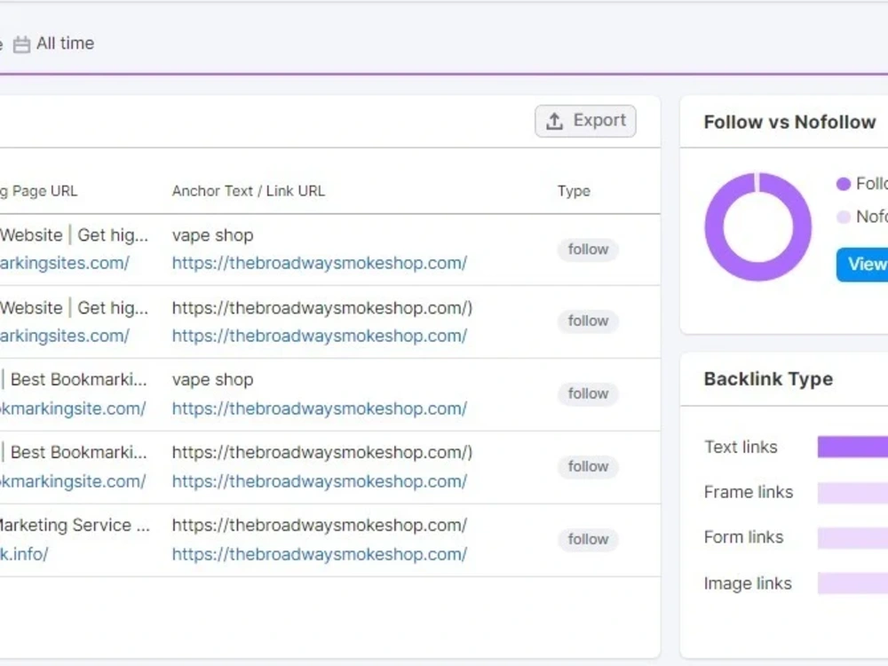Click the follow tag in the fourth row
The height and width of the screenshot is (666, 888).
[x=588, y=467]
